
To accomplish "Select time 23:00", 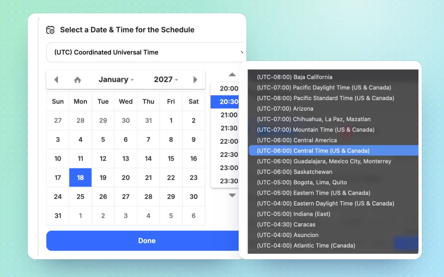I will 225,168.
